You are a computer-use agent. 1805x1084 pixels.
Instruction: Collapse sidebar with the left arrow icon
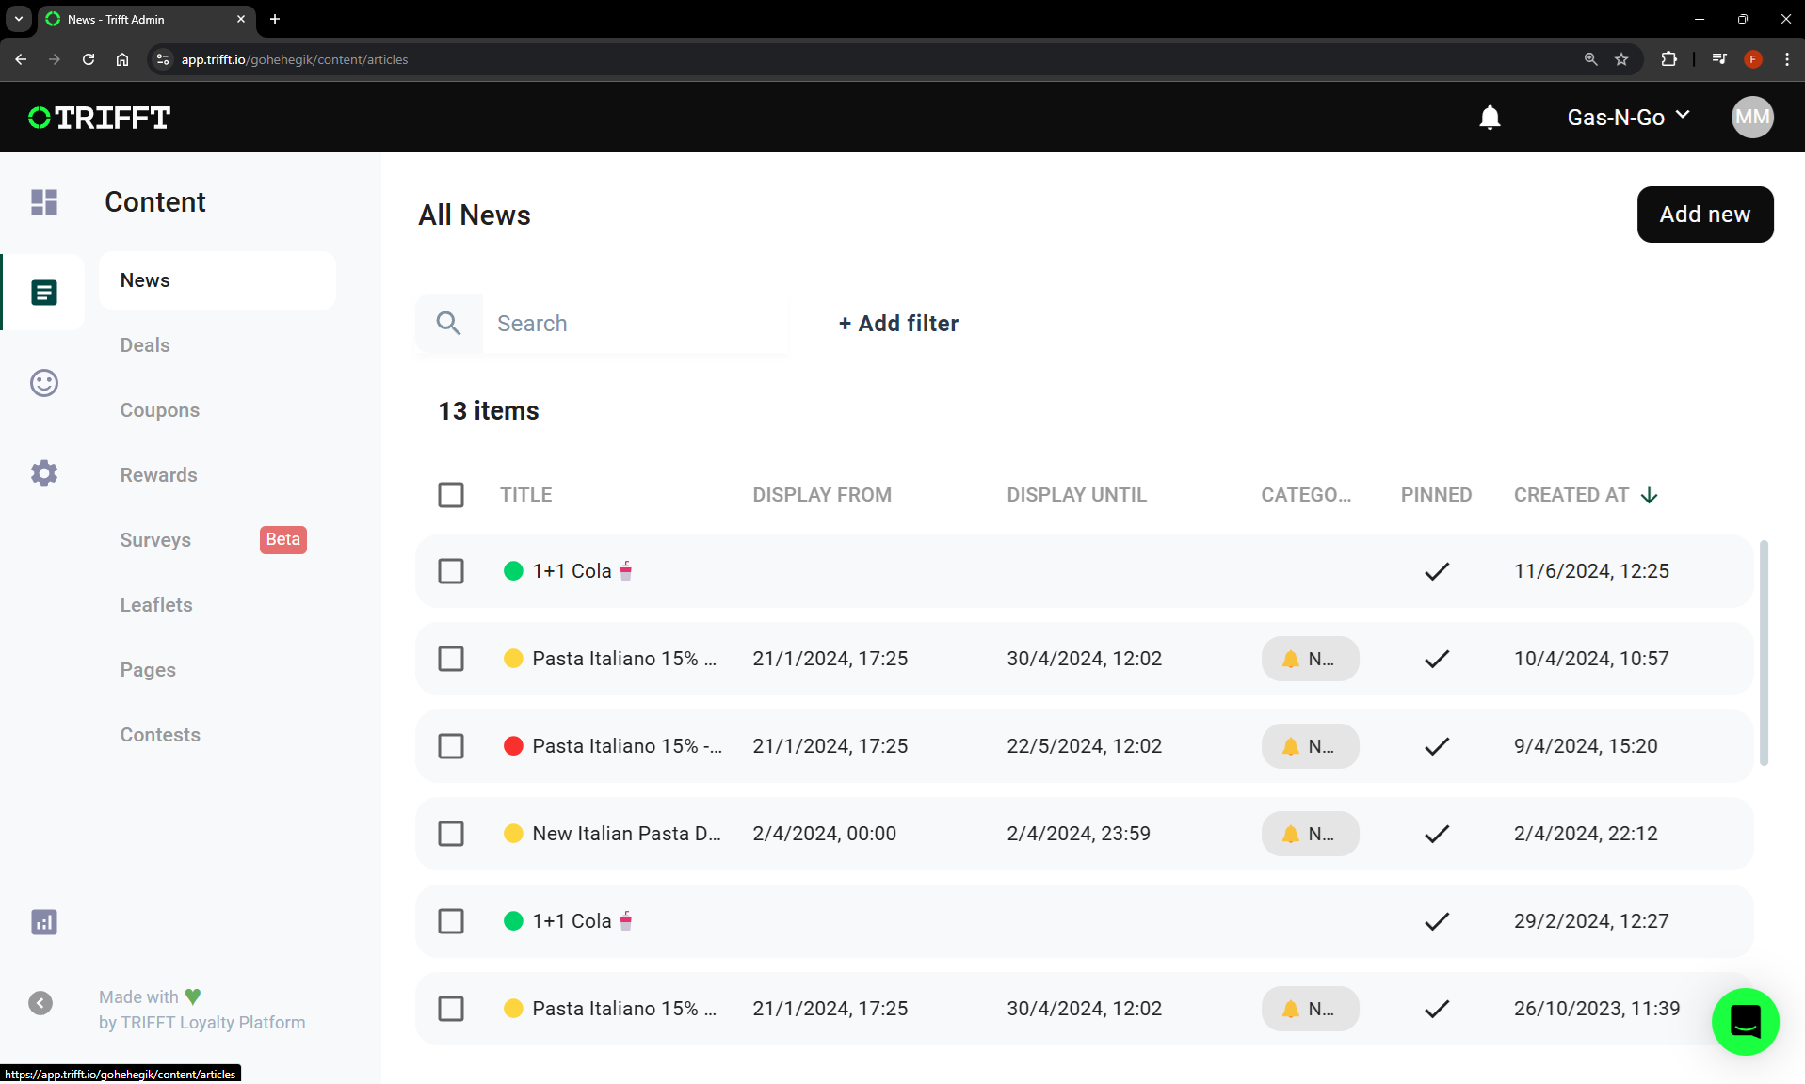coord(40,1003)
